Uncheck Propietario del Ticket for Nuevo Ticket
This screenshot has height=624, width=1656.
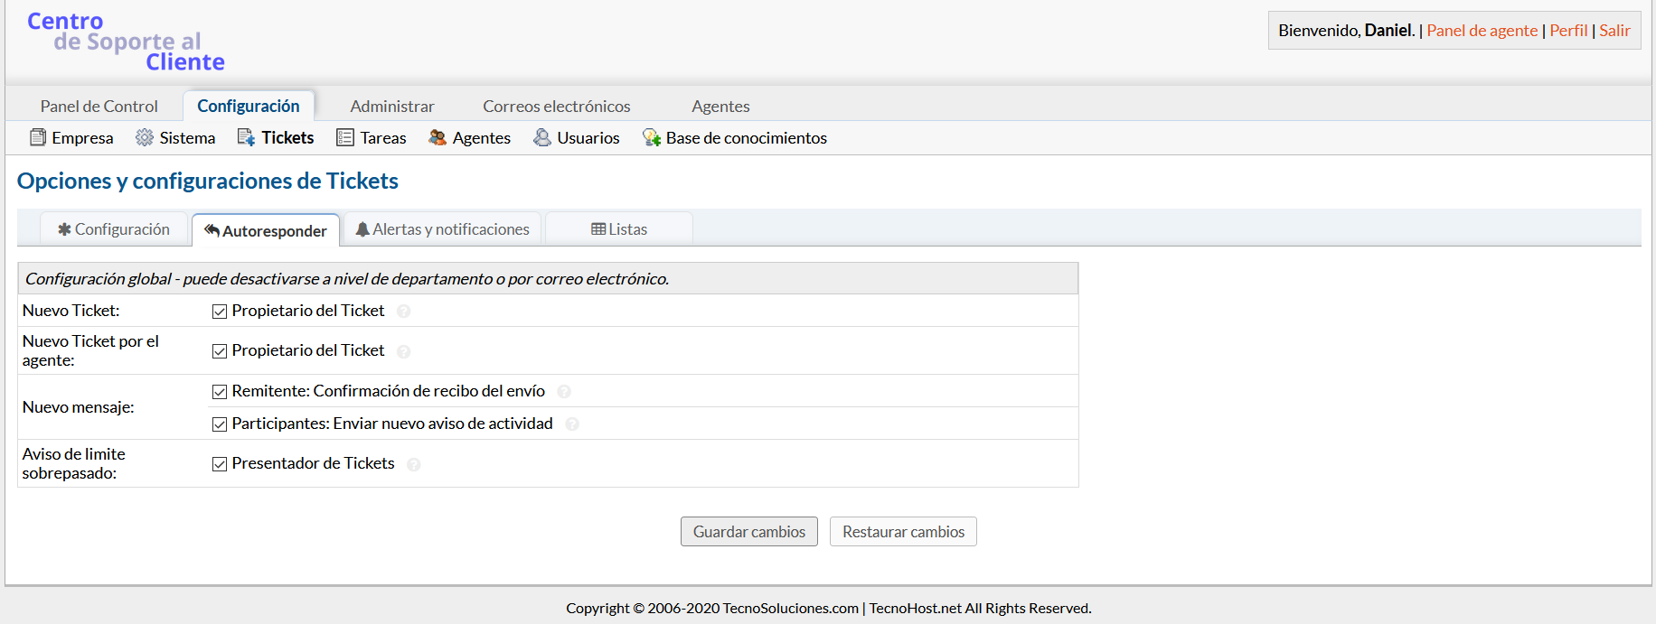click(x=220, y=312)
